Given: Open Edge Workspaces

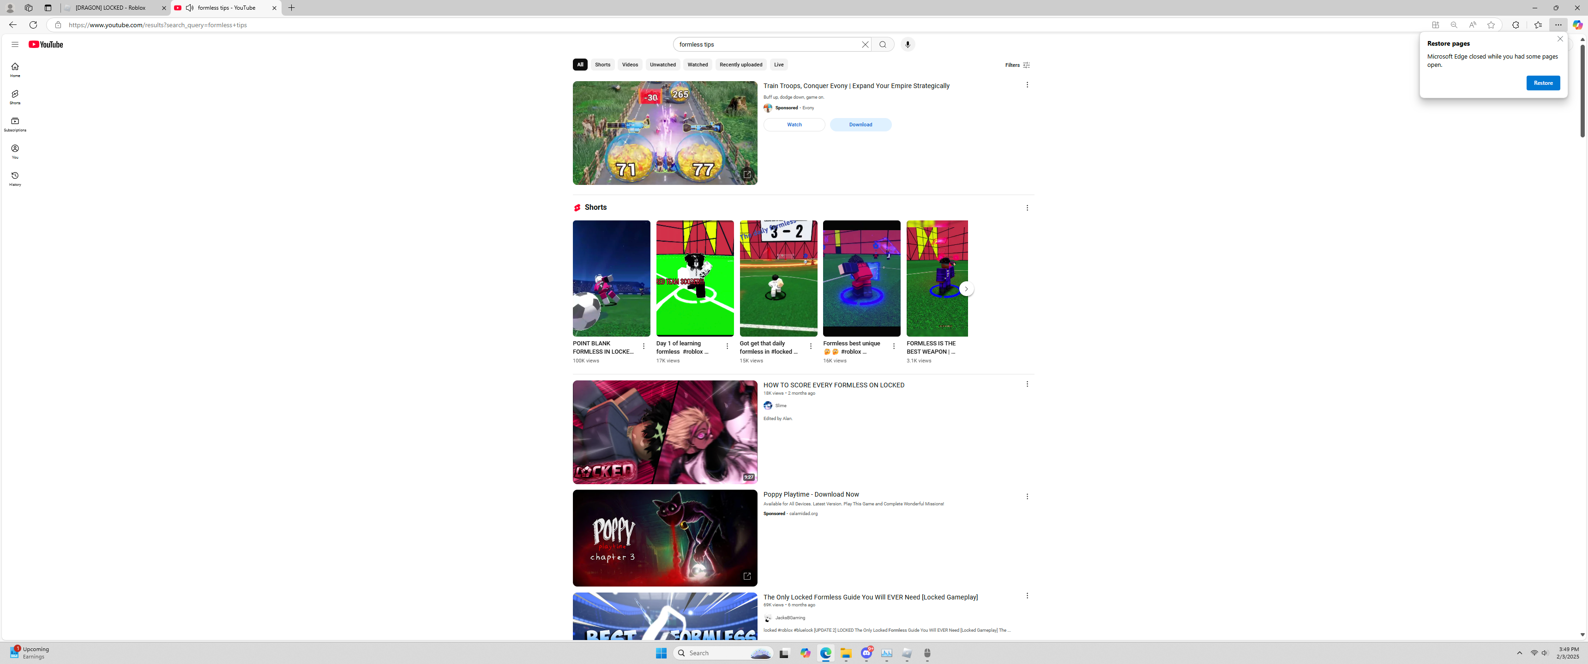Looking at the screenshot, I should [28, 8].
